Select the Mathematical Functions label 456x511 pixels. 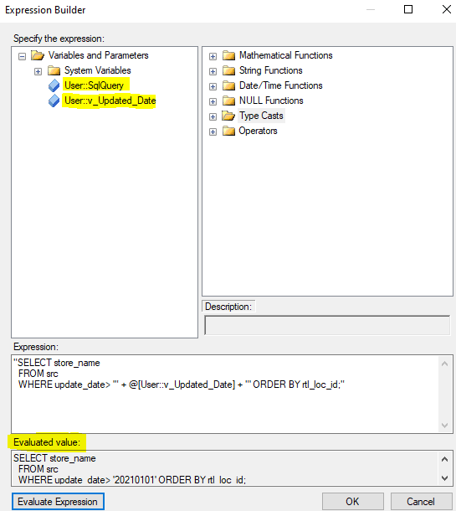[286, 55]
